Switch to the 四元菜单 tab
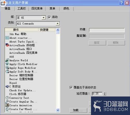The height and width of the screenshot is (115, 130). pos(37,9)
